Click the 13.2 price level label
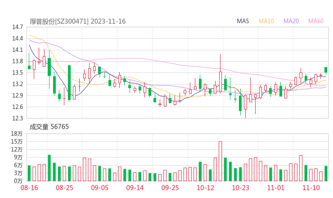 coord(18,84)
